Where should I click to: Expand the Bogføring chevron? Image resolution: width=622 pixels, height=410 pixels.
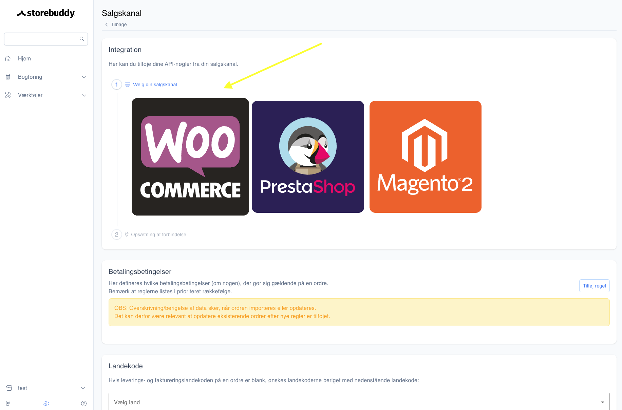click(x=84, y=77)
